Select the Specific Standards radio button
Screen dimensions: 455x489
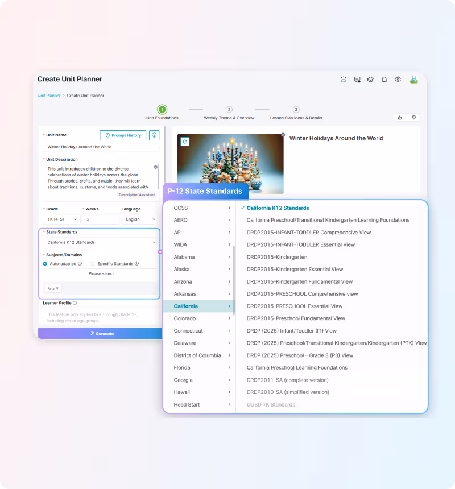pos(93,264)
